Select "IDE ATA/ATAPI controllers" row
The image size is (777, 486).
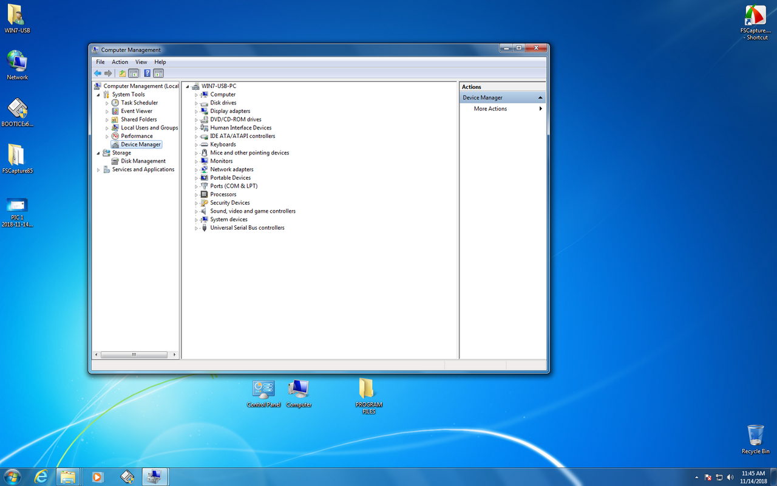[x=243, y=136]
